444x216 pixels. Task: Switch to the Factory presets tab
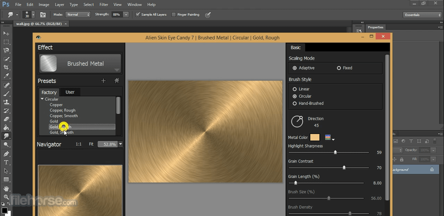coord(49,92)
